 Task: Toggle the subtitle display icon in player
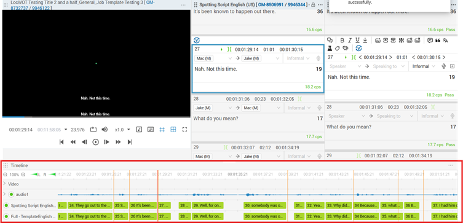pyautogui.click(x=151, y=129)
